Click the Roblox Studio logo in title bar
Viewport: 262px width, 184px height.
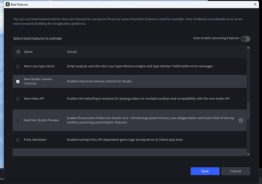click(8, 4)
